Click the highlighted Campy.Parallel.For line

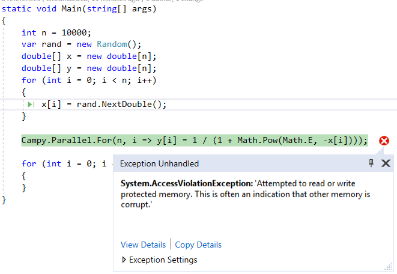point(195,140)
